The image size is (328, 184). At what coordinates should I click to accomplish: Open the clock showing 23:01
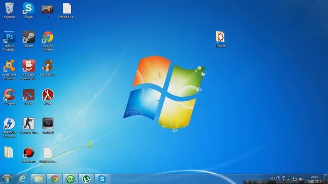314,179
